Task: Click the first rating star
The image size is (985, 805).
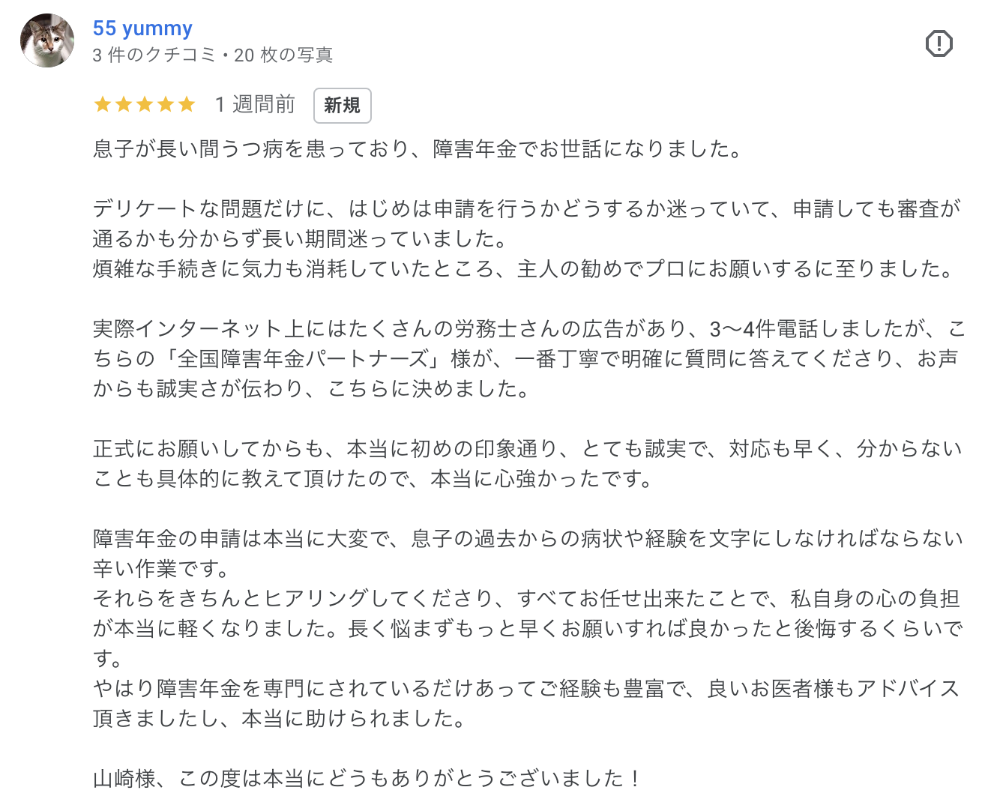Action: pos(102,105)
